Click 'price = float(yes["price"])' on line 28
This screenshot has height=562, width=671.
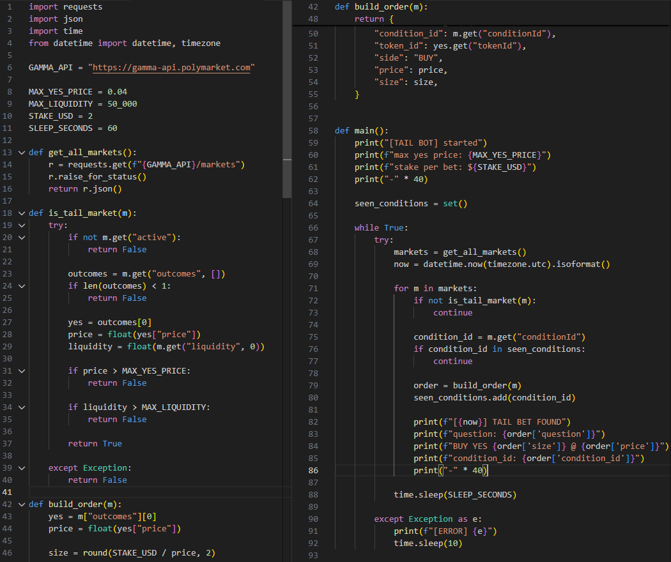134,335
